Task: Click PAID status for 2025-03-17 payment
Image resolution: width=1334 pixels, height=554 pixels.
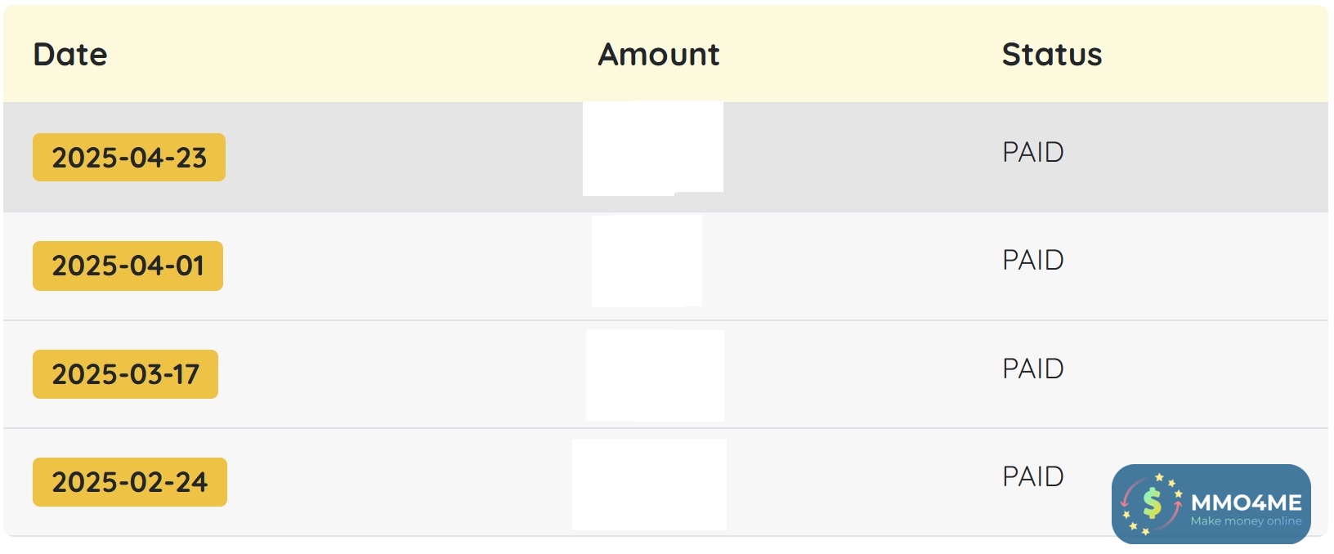Action: coord(1033,369)
